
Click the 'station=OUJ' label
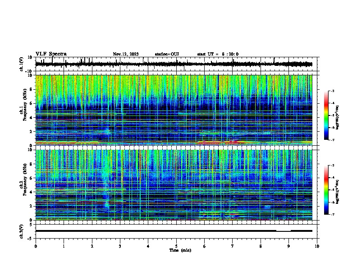[x=167, y=54]
